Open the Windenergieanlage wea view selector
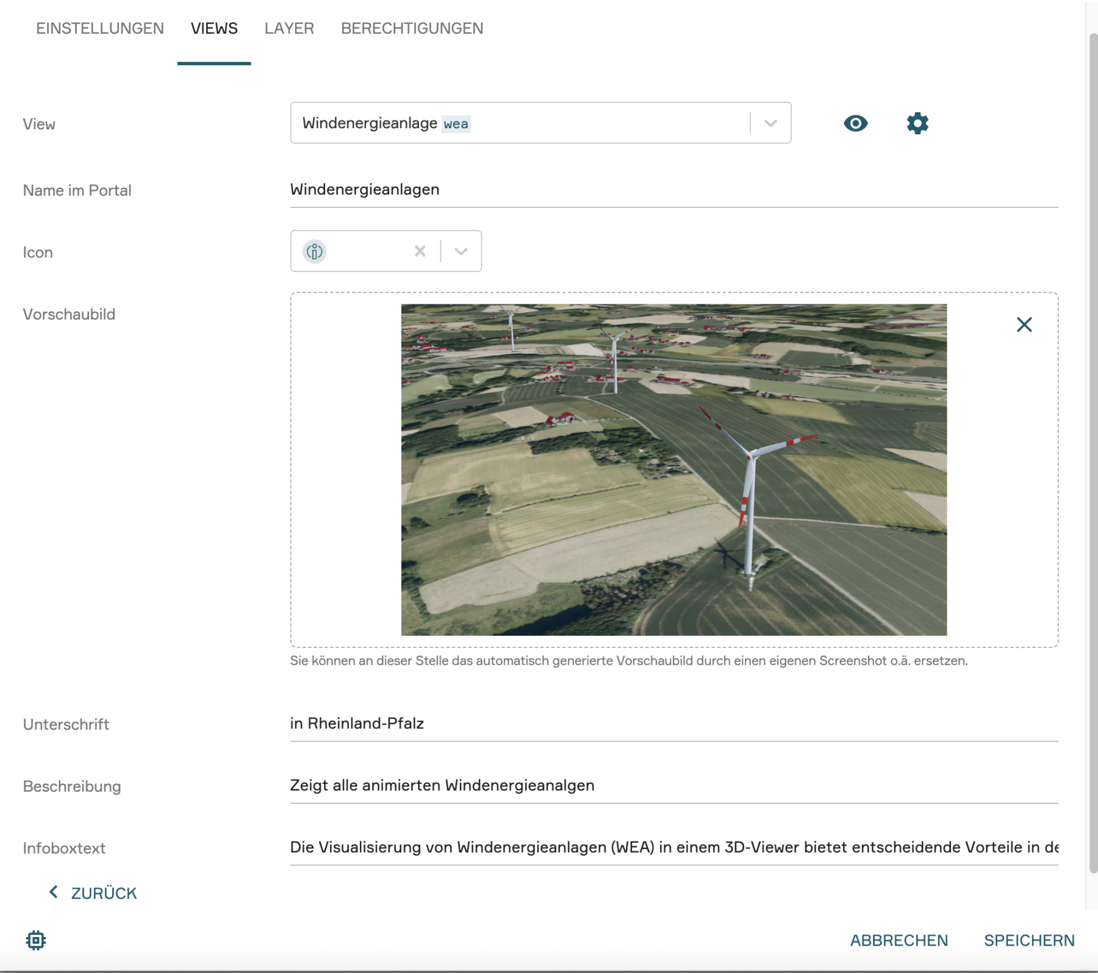This screenshot has width=1098, height=973. click(x=518, y=123)
